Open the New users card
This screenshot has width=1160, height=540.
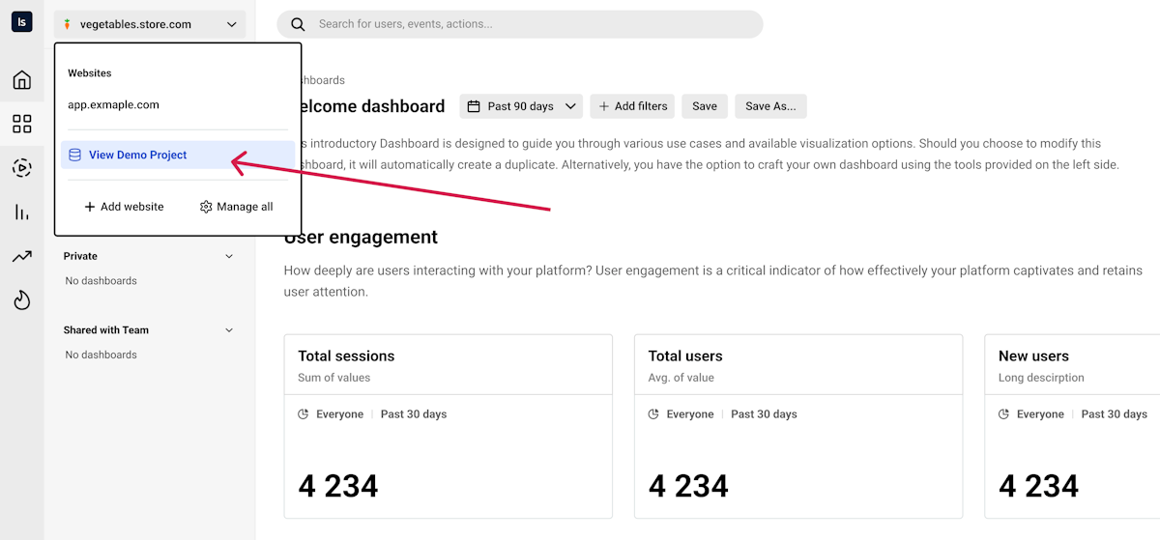(x=1072, y=426)
